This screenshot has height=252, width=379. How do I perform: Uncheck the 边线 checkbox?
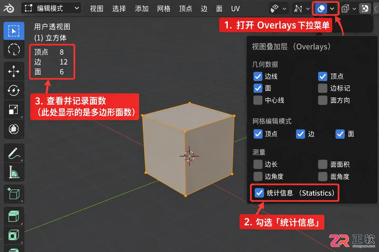(x=258, y=76)
